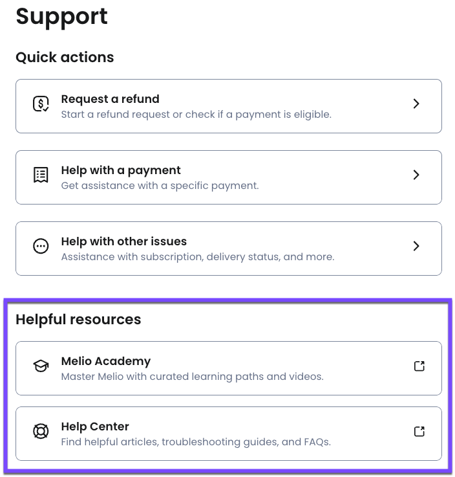The height and width of the screenshot is (477, 455).
Task: Select the Help with a payment title
Action: (x=121, y=170)
